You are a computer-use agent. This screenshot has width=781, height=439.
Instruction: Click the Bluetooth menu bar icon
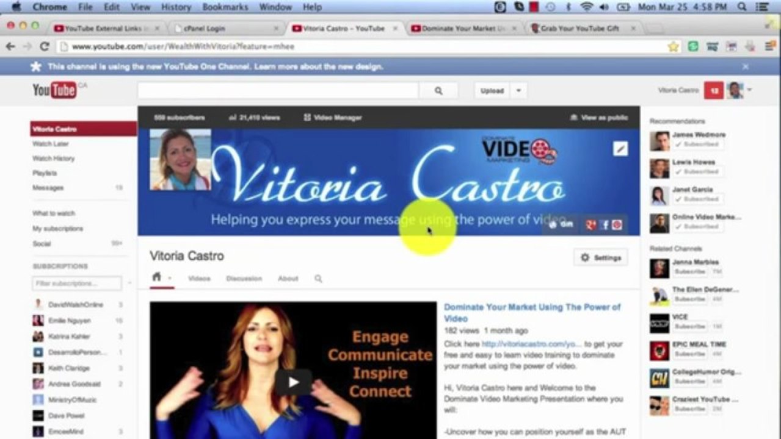[568, 7]
